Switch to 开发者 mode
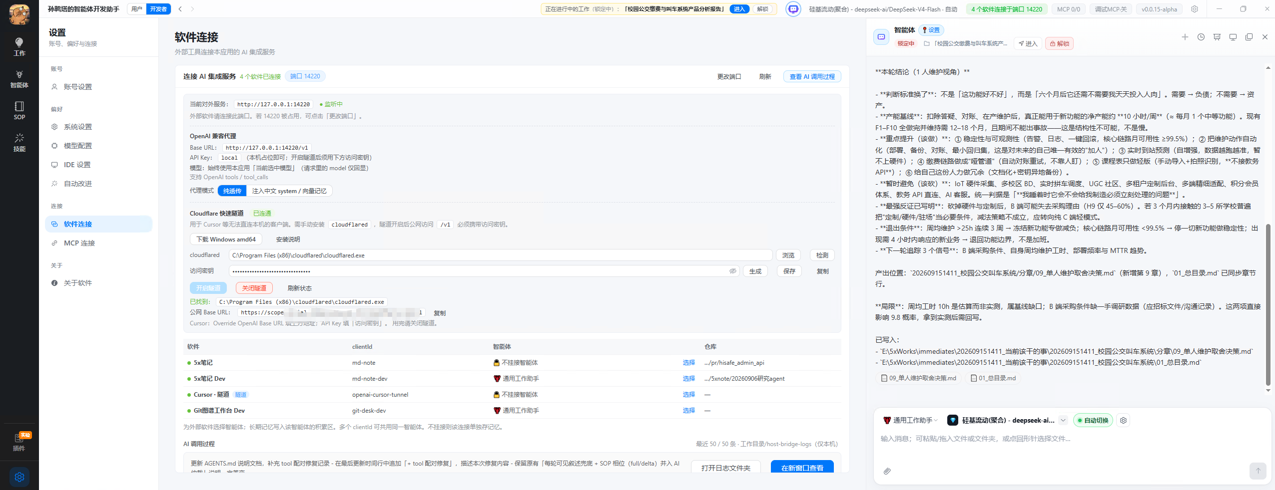This screenshot has height=490, width=1275. click(x=158, y=9)
